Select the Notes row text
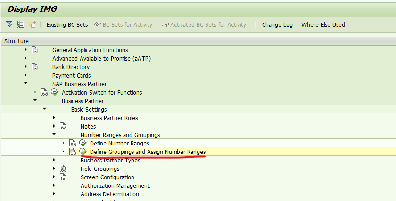The height and width of the screenshot is (201, 396). tap(88, 126)
